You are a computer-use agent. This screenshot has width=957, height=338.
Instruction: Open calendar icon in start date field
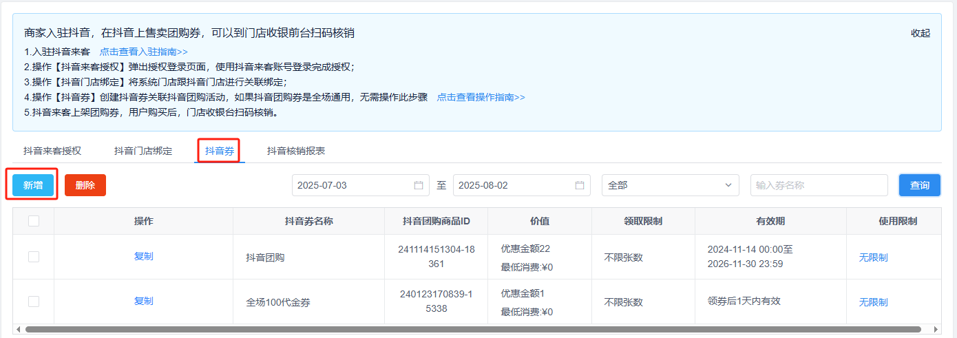click(419, 185)
